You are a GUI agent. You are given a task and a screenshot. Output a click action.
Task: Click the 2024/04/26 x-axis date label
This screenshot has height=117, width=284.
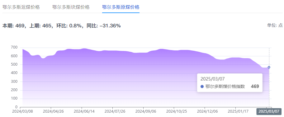tap(51, 111)
